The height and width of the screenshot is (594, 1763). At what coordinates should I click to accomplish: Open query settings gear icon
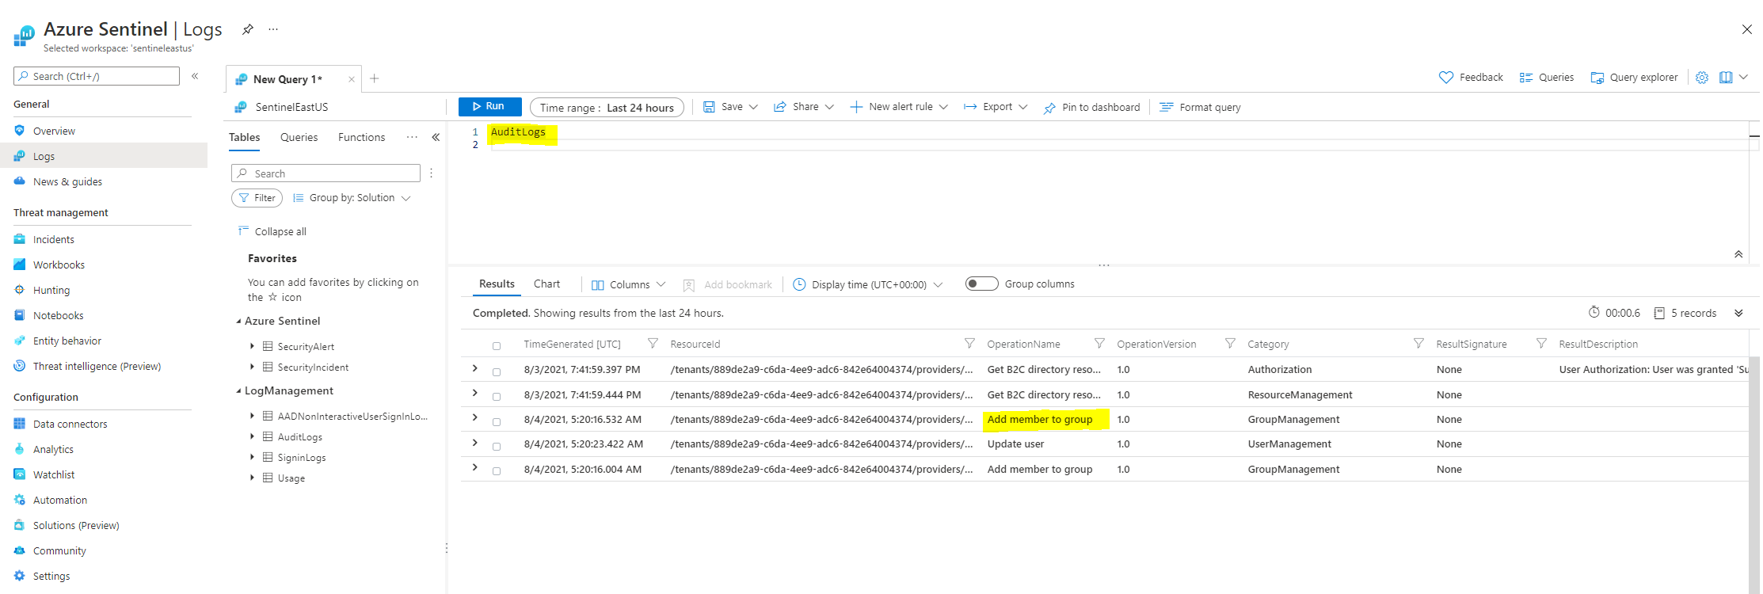[x=1702, y=78]
